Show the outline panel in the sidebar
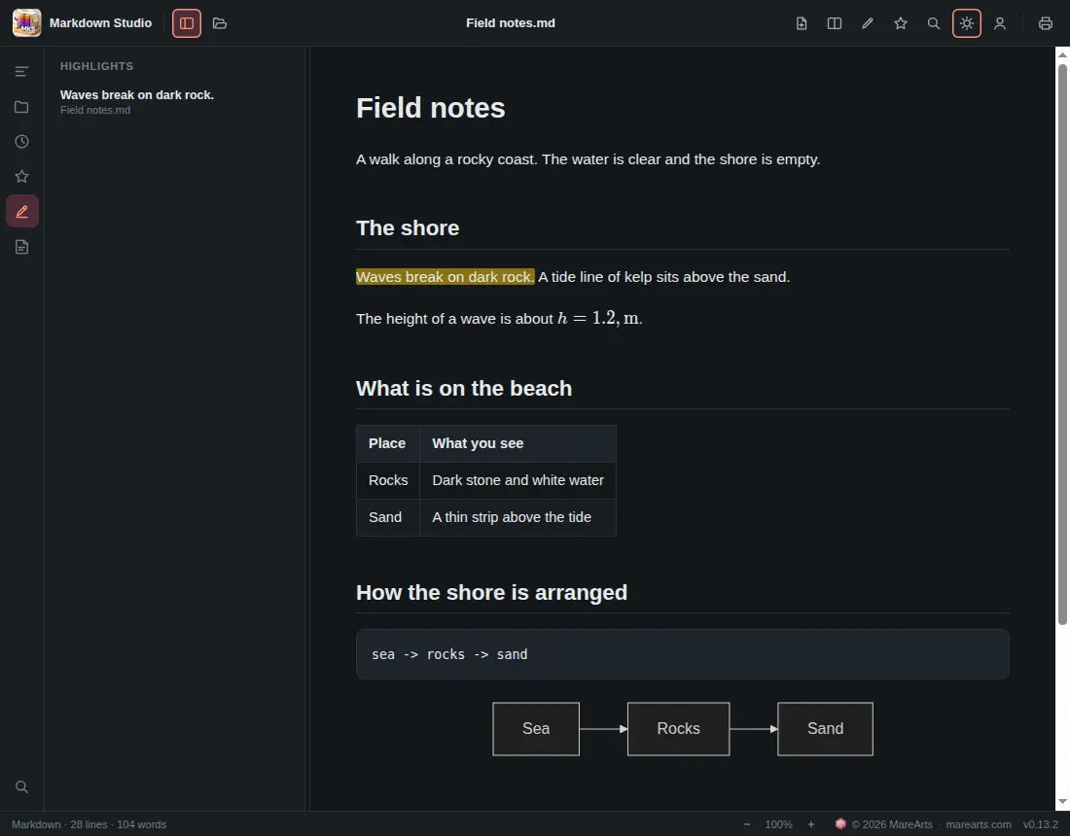The width and height of the screenshot is (1070, 836). 21,72
